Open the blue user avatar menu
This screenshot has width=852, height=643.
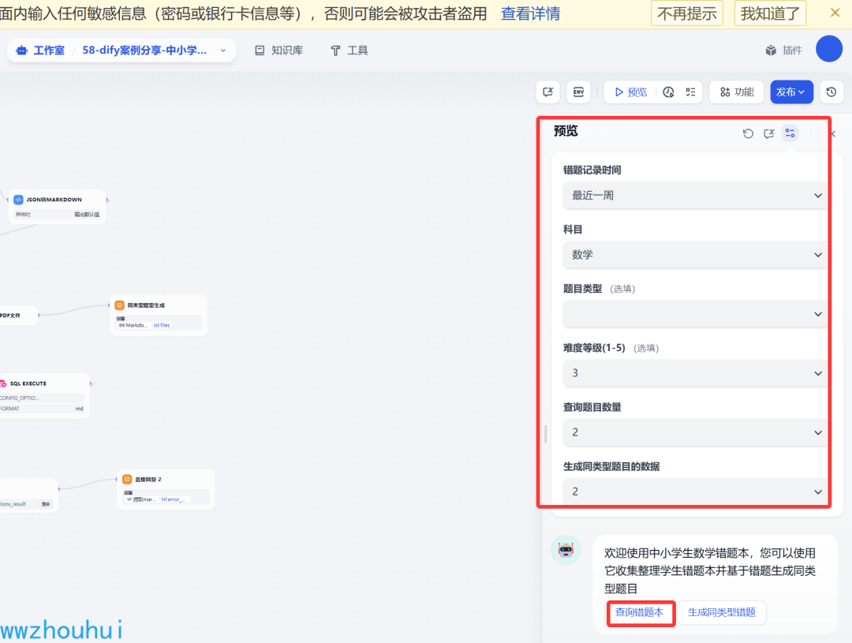click(829, 49)
